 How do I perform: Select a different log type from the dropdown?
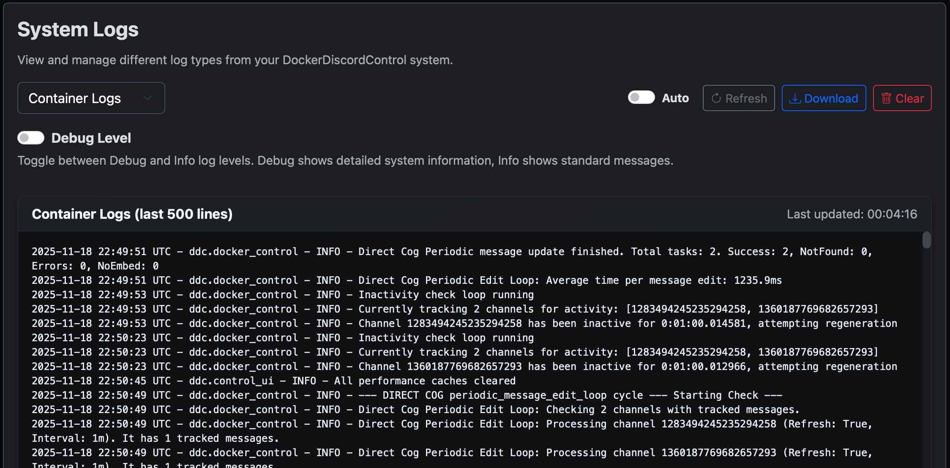click(91, 98)
